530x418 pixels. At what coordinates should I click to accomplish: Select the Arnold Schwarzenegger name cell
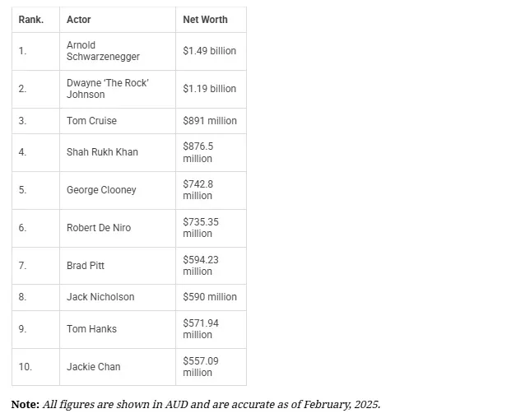coord(103,51)
